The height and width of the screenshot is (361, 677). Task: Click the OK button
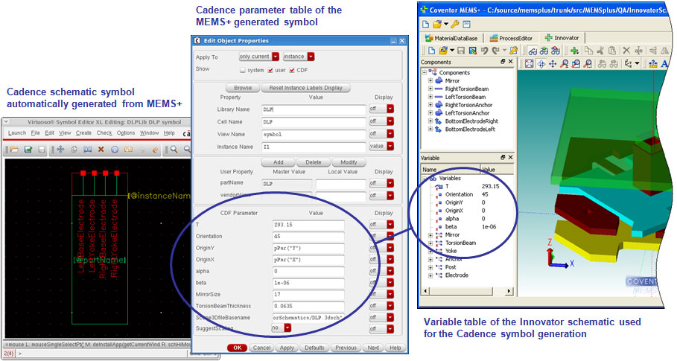click(x=237, y=348)
